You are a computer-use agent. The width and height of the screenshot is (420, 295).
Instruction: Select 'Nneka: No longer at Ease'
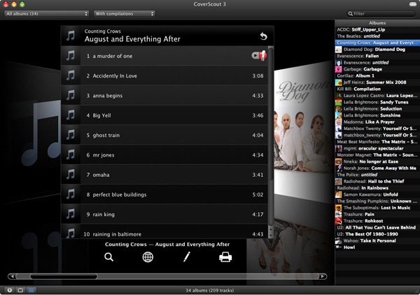tap(377, 161)
